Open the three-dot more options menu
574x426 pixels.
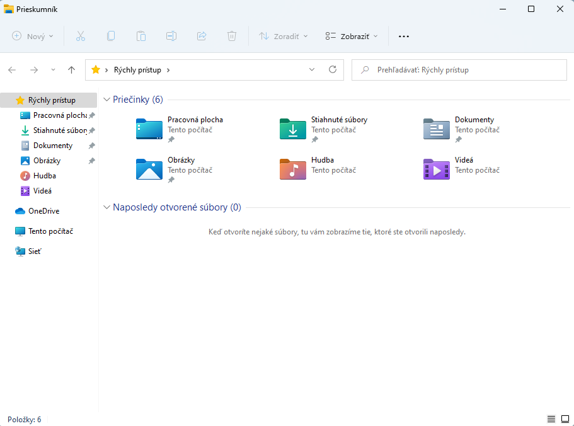(x=404, y=36)
